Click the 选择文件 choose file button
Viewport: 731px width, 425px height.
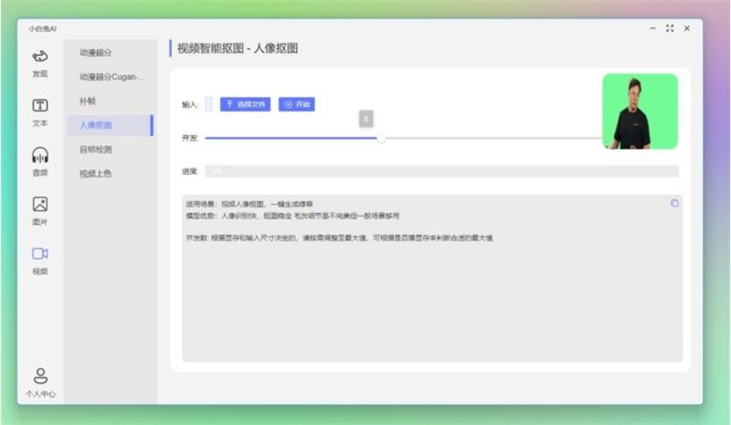click(245, 104)
